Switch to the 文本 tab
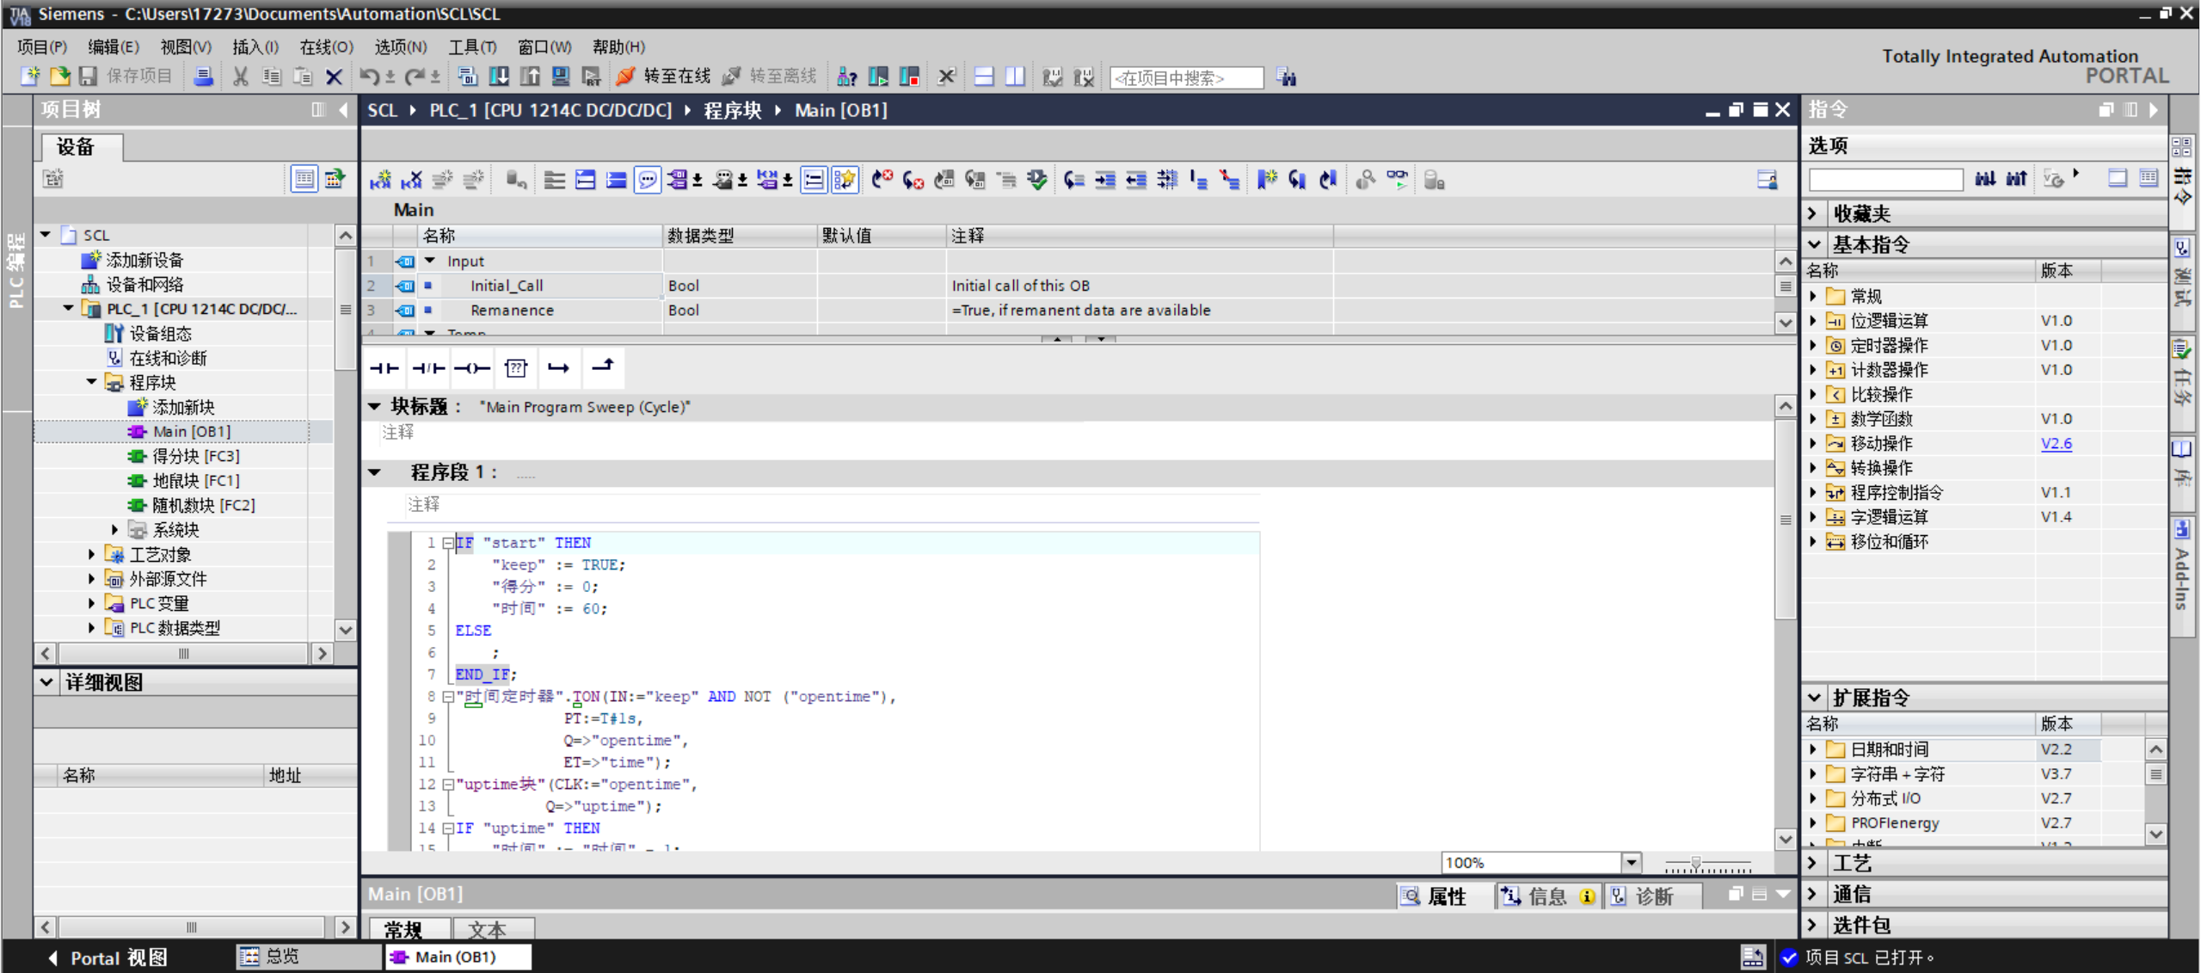 (x=488, y=929)
